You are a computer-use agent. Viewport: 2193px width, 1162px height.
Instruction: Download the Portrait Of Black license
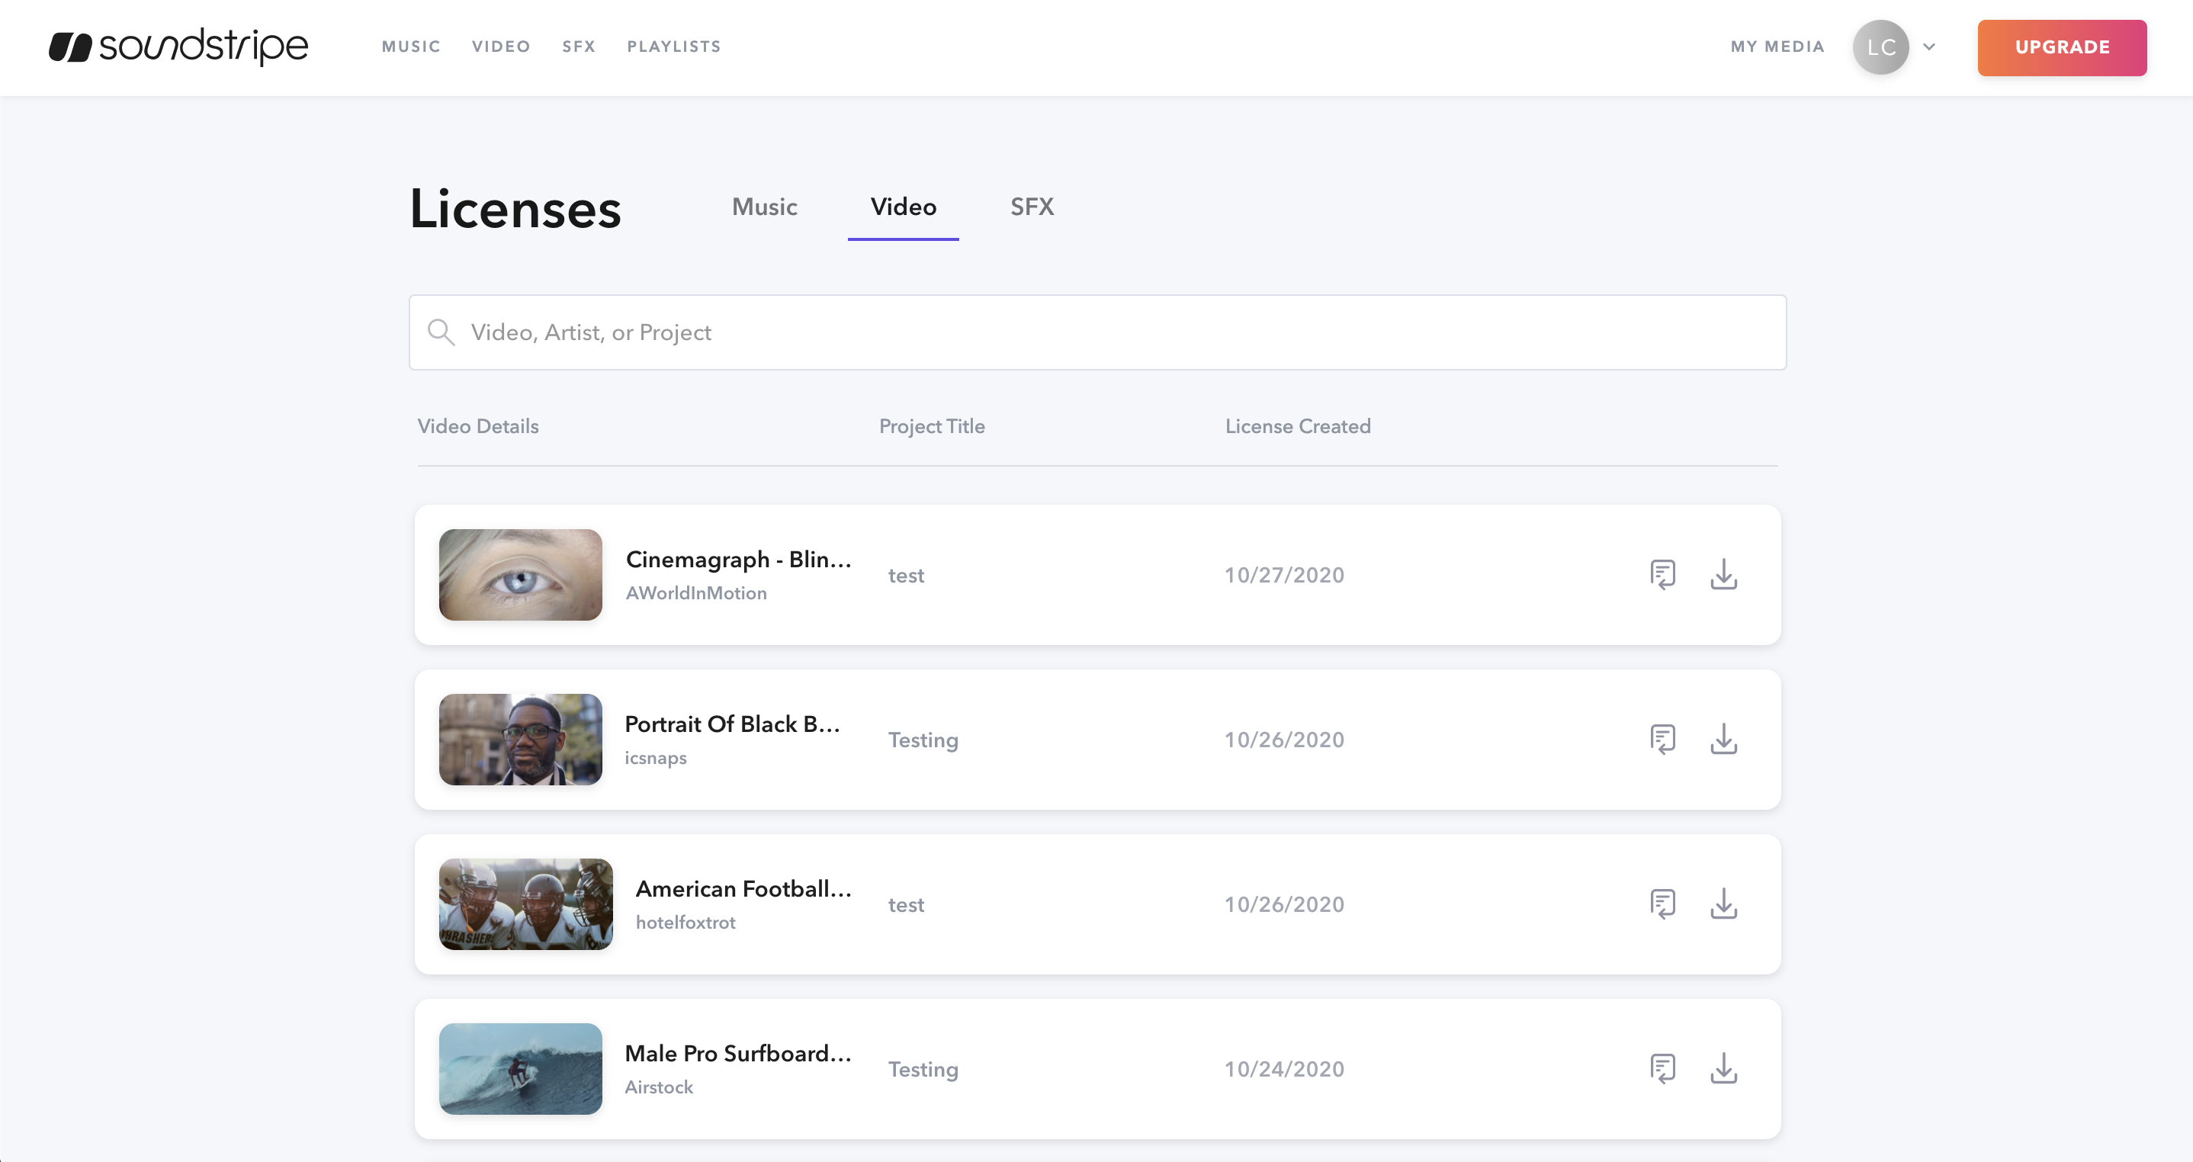click(1725, 740)
